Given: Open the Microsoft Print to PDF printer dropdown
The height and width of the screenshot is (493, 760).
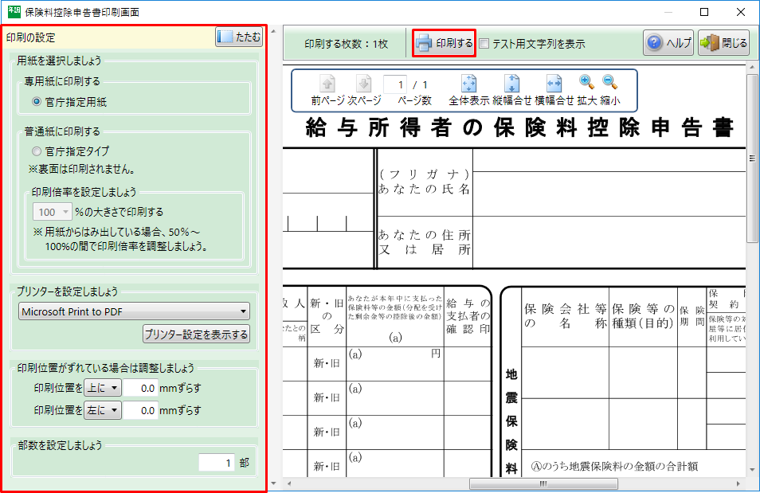Looking at the screenshot, I should pyautogui.click(x=134, y=311).
